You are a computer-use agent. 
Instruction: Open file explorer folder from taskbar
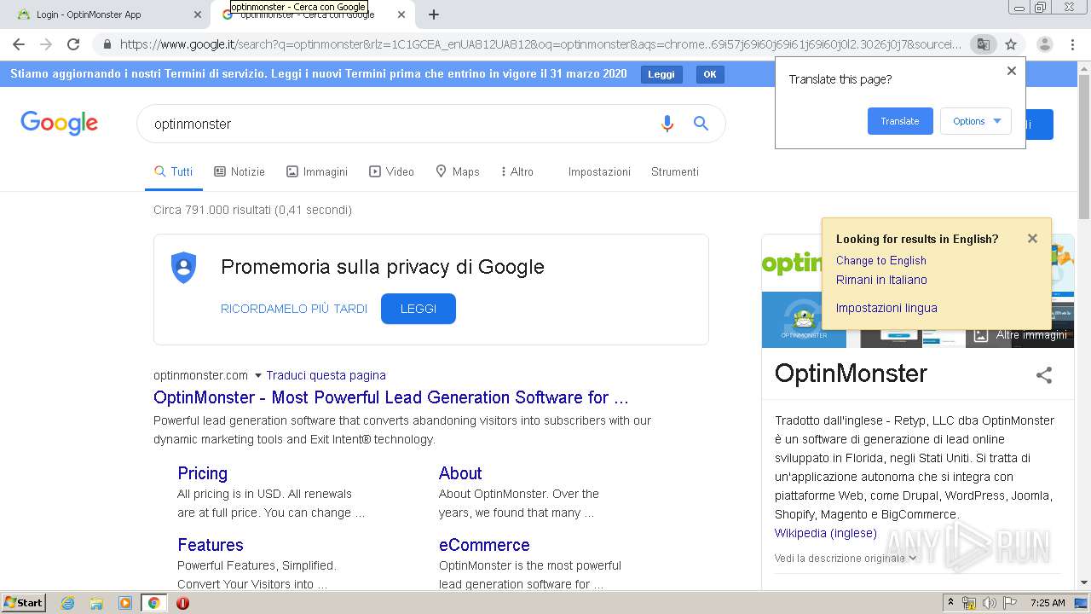(96, 603)
